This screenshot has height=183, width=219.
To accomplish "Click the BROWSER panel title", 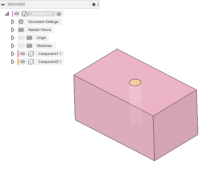I will click(x=16, y=4).
